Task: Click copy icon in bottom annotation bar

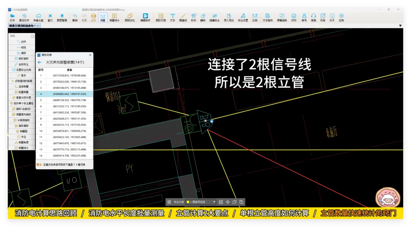Action: pyautogui.click(x=234, y=202)
